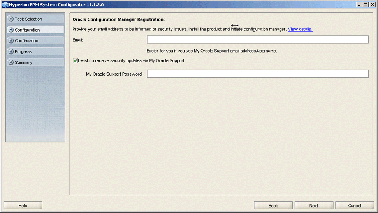Image resolution: width=378 pixels, height=213 pixels.
Task: Click 'I wish to receive security updates' text
Action: pyautogui.click(x=132, y=60)
